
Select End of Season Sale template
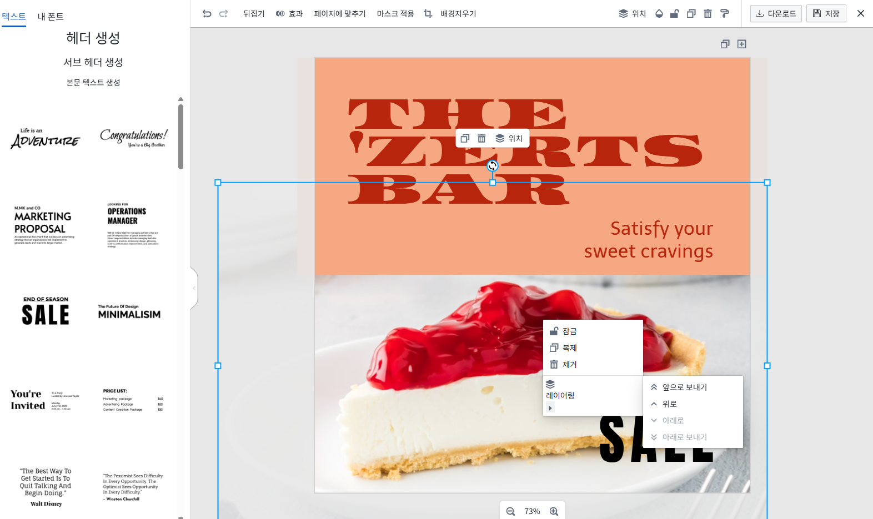(x=46, y=311)
